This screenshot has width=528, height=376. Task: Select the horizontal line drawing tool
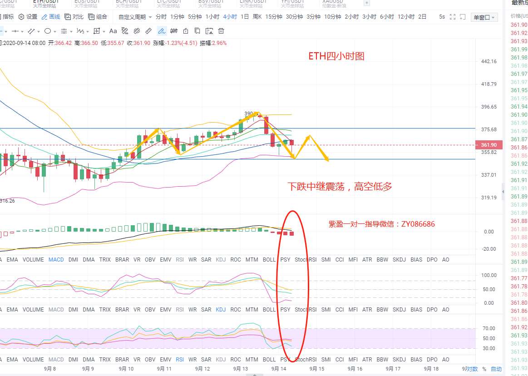15,31
